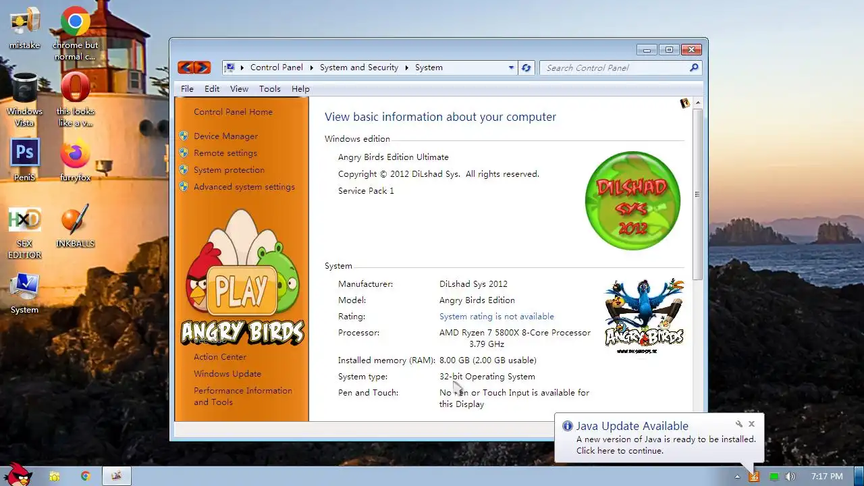Close the Java Update notification balloon
This screenshot has width=864, height=486.
pyautogui.click(x=751, y=424)
